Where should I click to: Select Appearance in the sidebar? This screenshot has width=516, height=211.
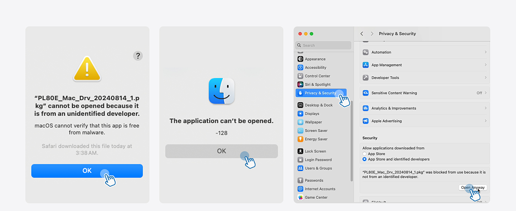coord(321,59)
